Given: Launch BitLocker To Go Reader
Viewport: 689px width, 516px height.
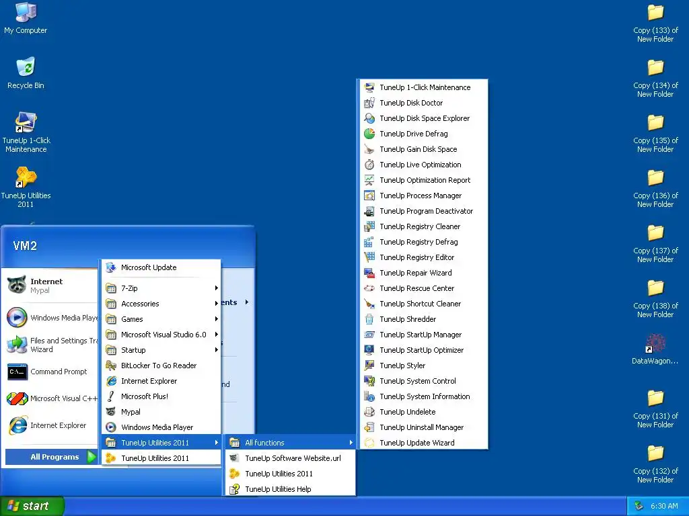Looking at the screenshot, I should 162,365.
